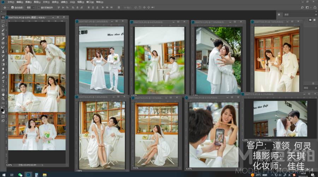Click the Share icon at top right
The width and height of the screenshot is (318, 177).
(315, 7)
